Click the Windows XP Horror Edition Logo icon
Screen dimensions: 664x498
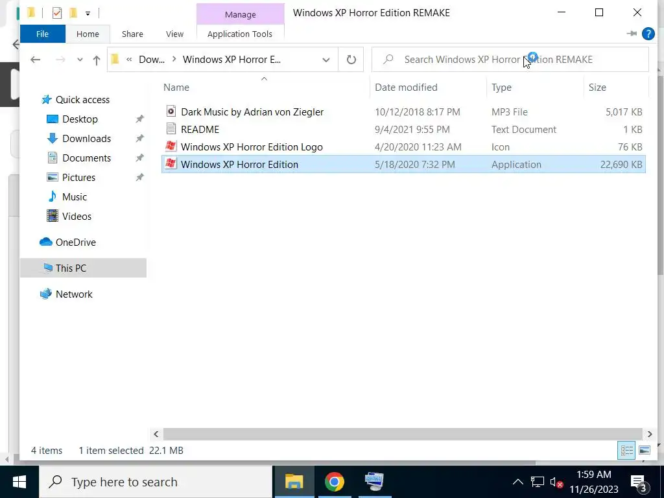[171, 146]
